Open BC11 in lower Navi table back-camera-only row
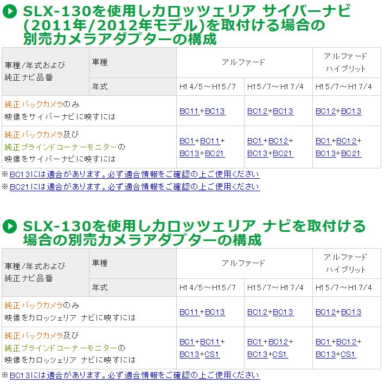Image resolution: width=385 pixels, height=384 pixels. click(x=189, y=312)
